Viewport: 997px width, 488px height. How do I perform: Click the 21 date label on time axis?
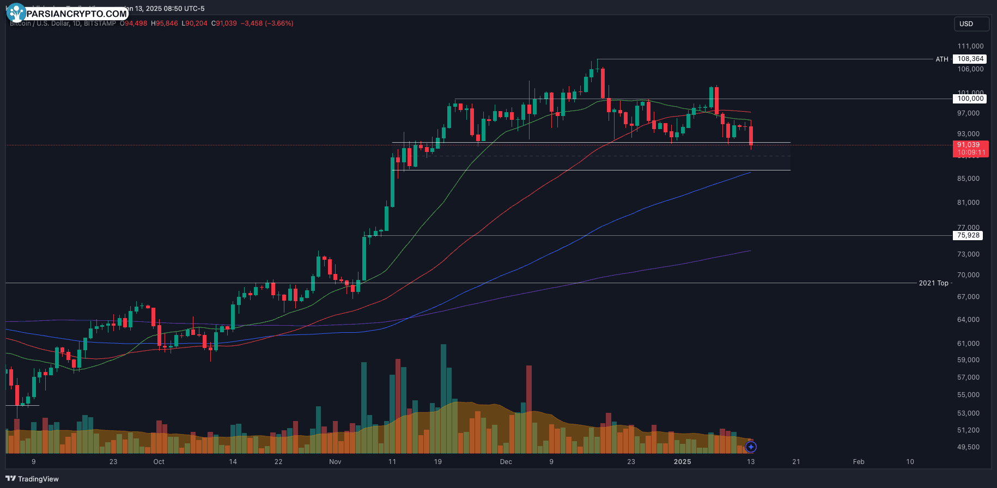(796, 462)
